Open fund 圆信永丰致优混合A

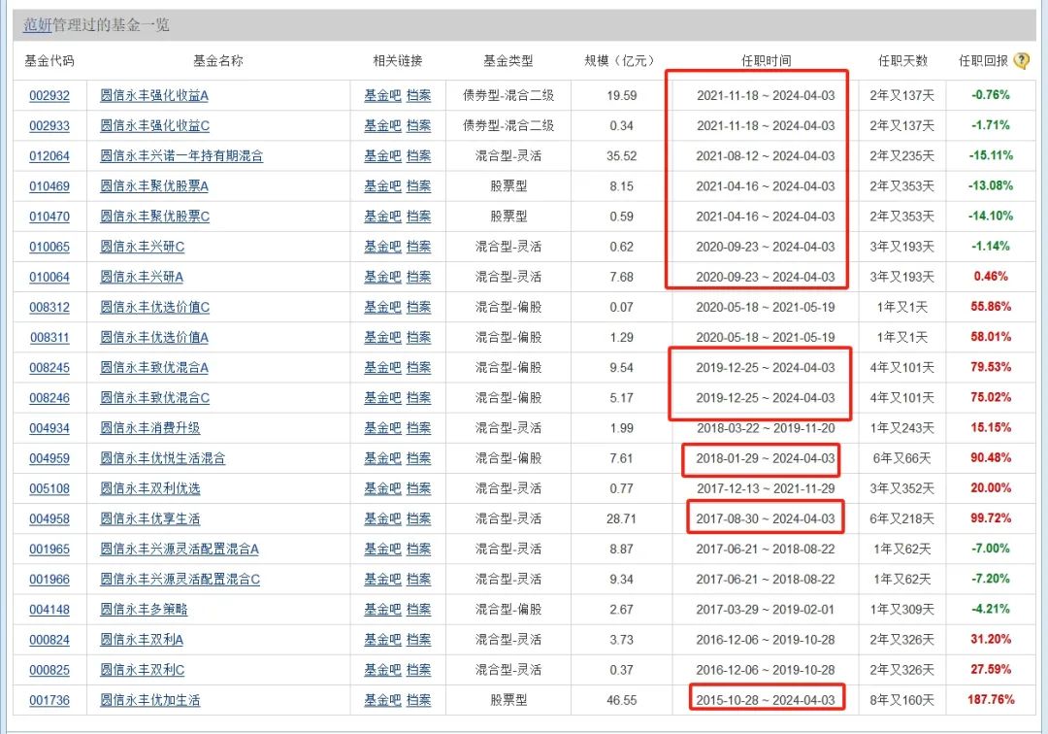point(154,368)
